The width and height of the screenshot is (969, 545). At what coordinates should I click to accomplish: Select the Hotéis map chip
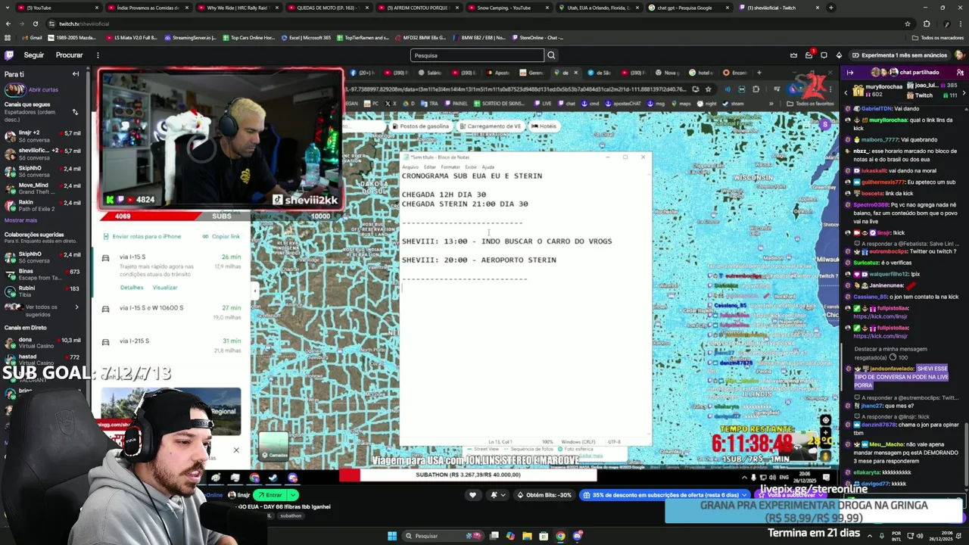tap(544, 126)
